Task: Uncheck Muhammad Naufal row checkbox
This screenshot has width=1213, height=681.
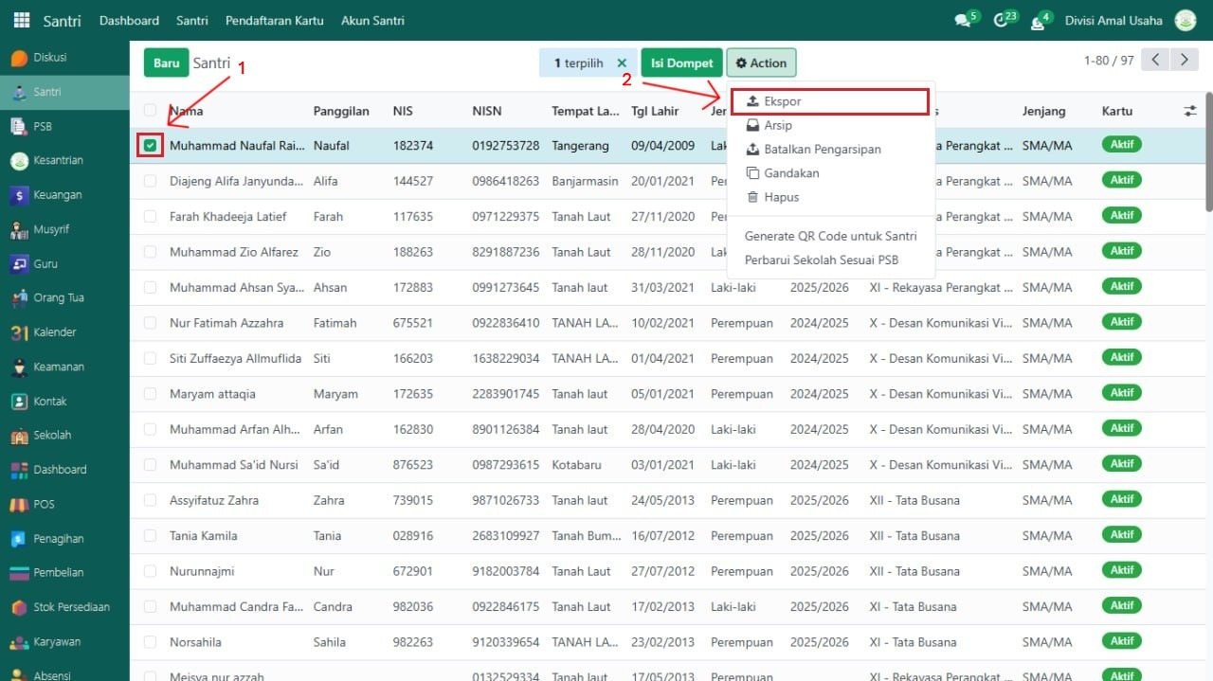Action: coord(151,146)
